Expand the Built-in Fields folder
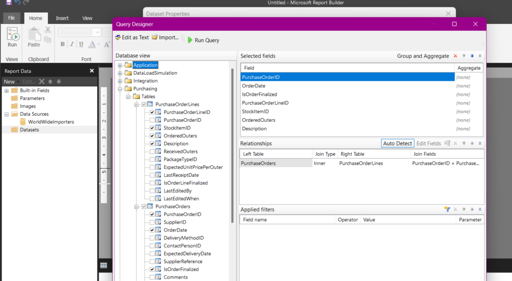512x281 pixels. click(6, 91)
